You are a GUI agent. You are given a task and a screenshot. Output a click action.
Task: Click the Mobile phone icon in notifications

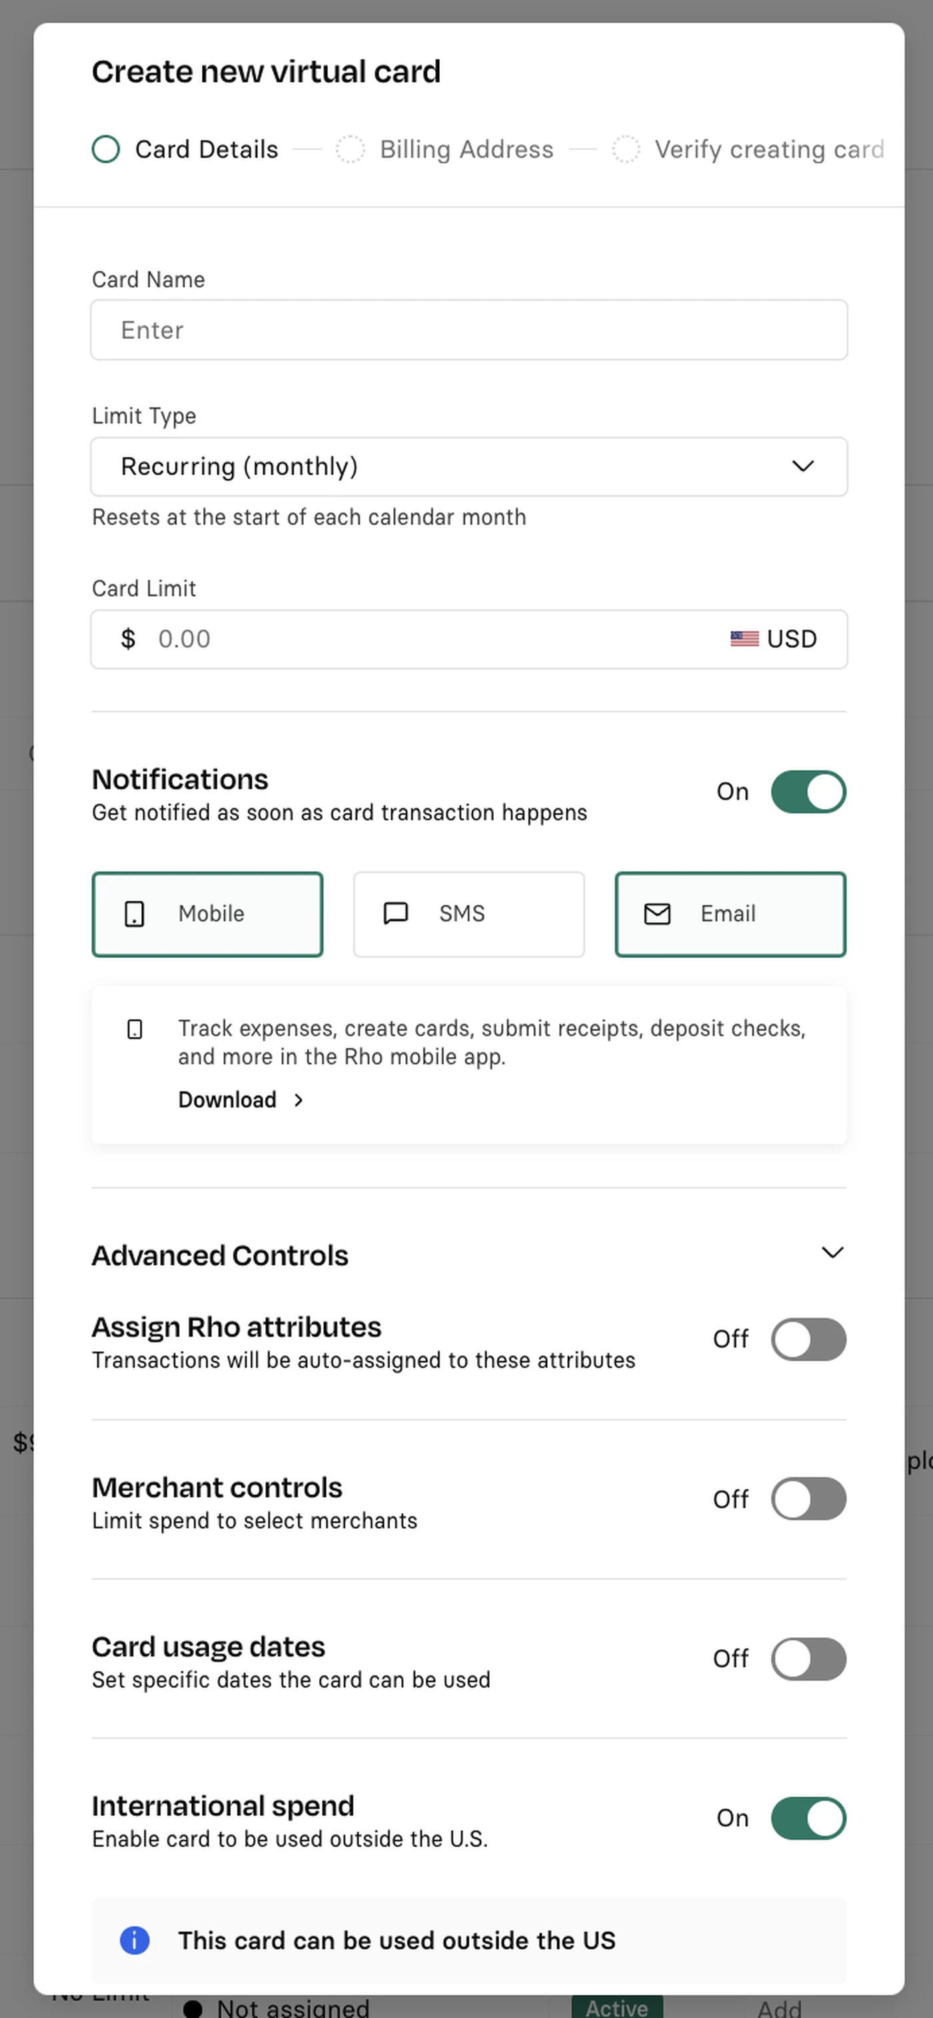tap(134, 913)
